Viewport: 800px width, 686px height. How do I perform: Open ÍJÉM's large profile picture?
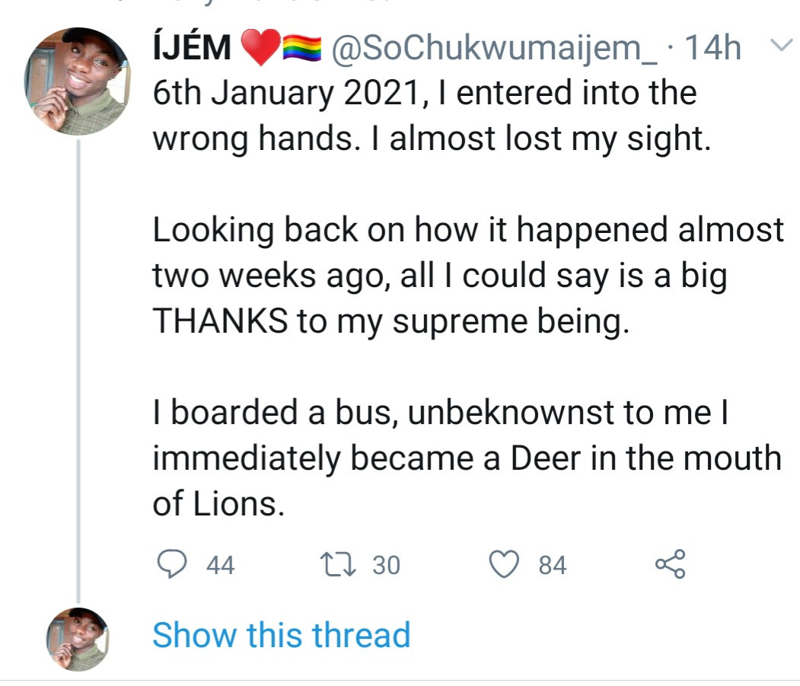click(78, 83)
